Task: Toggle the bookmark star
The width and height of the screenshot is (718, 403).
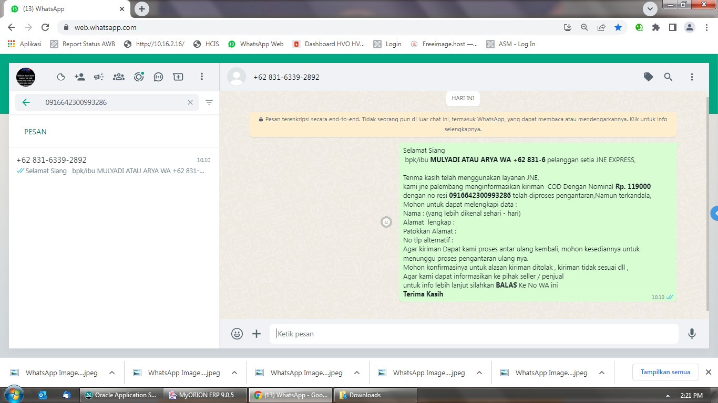Action: (x=618, y=27)
